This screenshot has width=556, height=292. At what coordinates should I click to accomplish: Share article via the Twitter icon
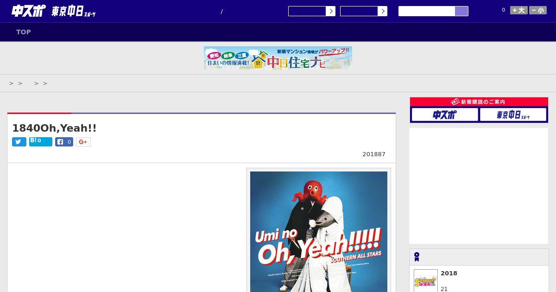(19, 142)
